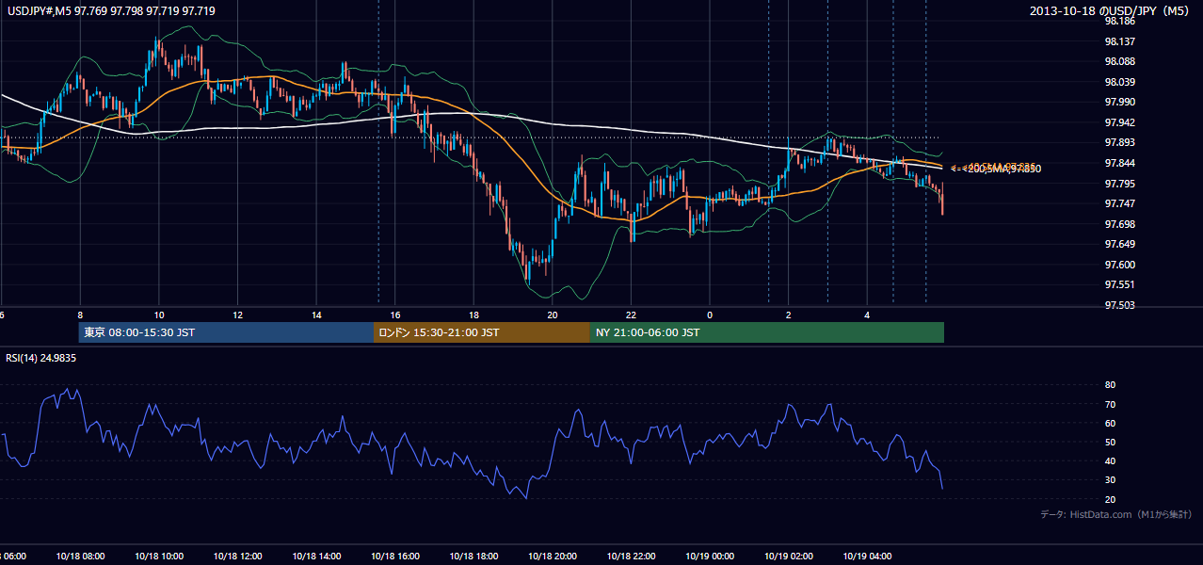Click hour label 2 under price chart
Viewport: 1203px width, 565px height.
tap(788, 315)
